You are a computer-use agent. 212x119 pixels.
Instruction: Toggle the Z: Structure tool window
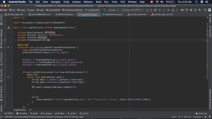tap(1, 59)
